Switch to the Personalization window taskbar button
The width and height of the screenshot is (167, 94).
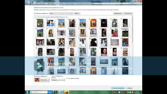click(61, 92)
